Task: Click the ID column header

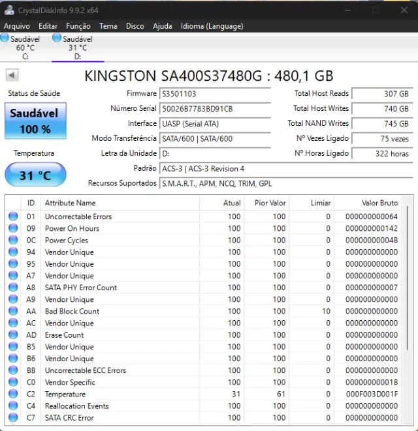Action: (31, 203)
